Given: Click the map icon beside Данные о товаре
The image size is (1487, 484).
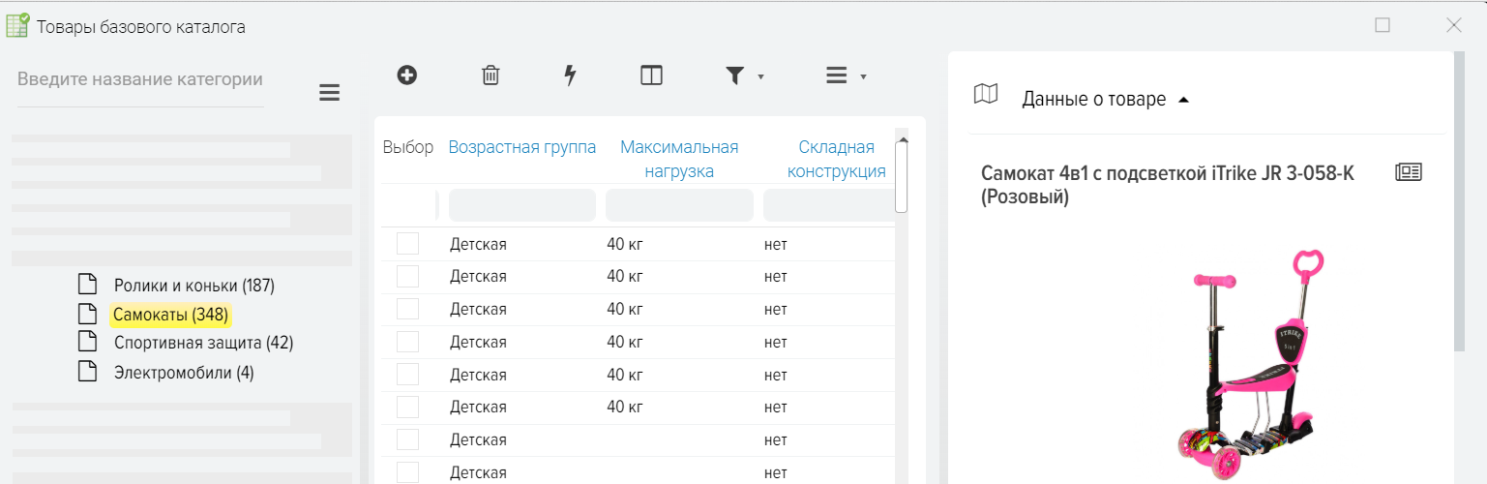Looking at the screenshot, I should [986, 94].
